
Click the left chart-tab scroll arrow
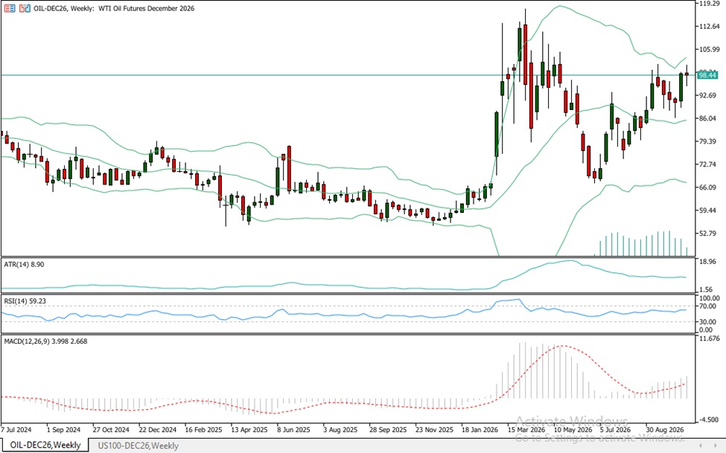[x=701, y=445]
